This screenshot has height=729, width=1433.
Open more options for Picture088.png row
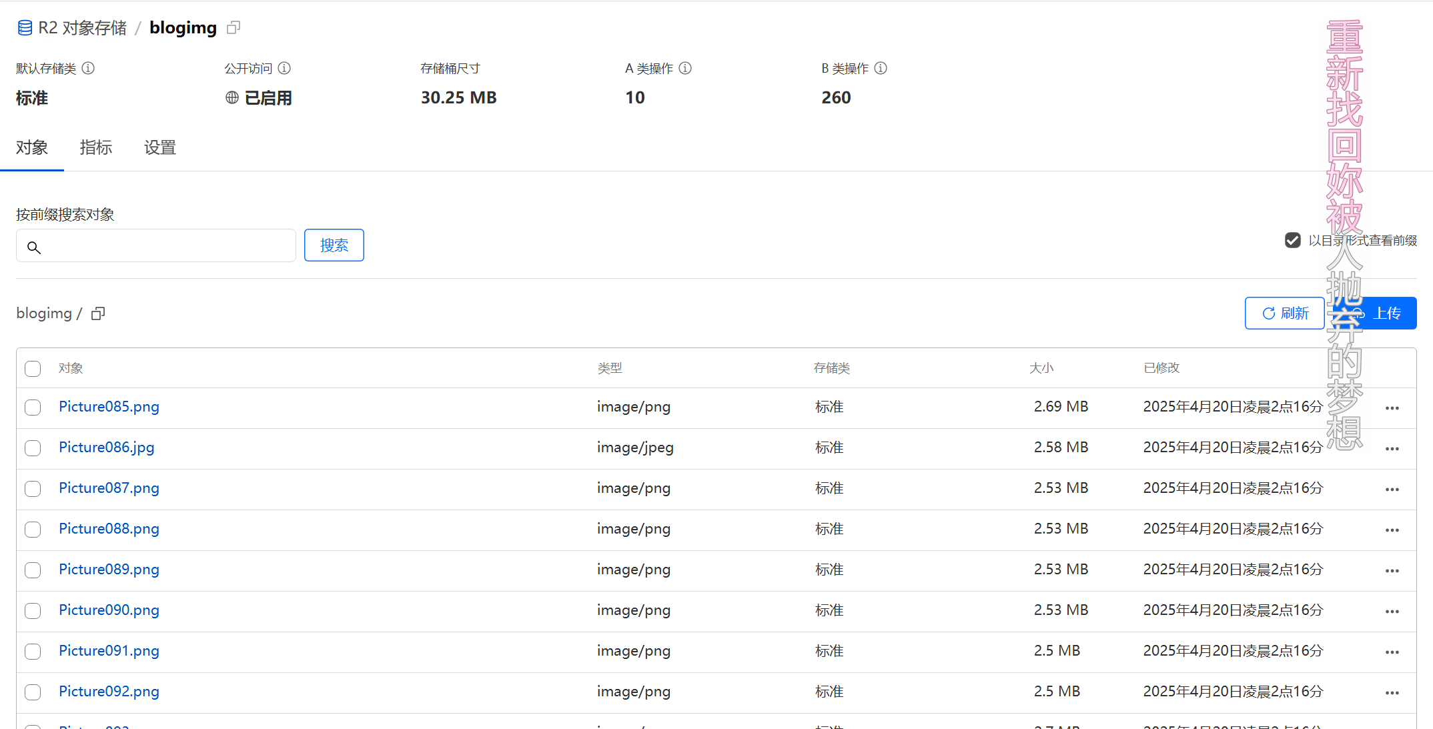tap(1392, 530)
